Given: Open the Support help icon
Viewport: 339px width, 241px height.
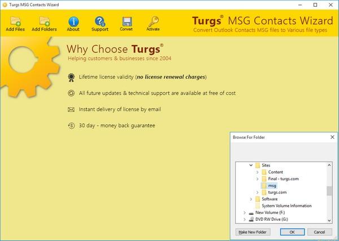Looking at the screenshot, I should [x=99, y=21].
